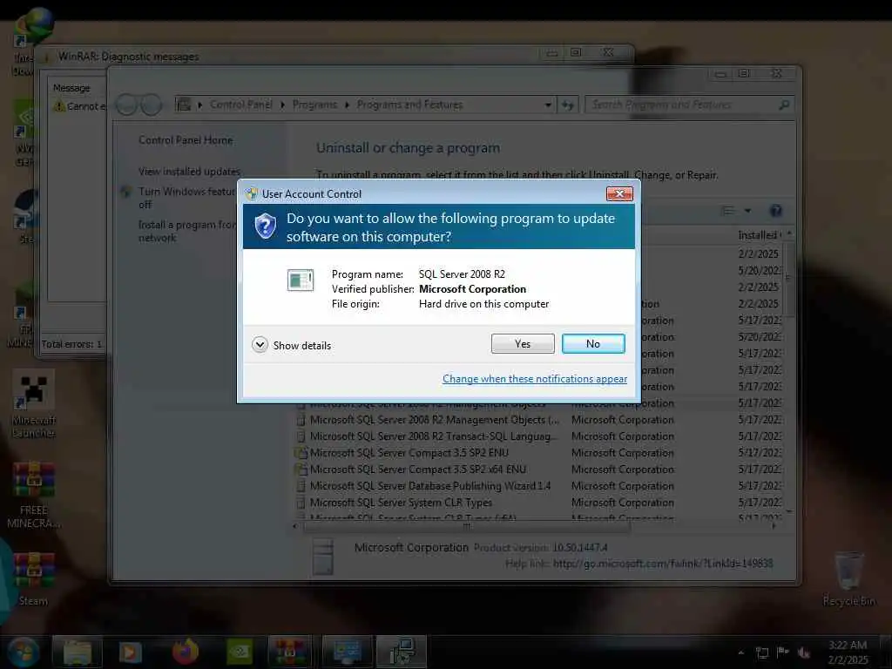Click the UAC shield question icon

265,226
